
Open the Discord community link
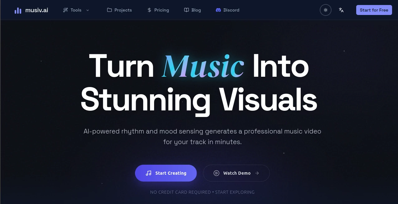(231, 10)
